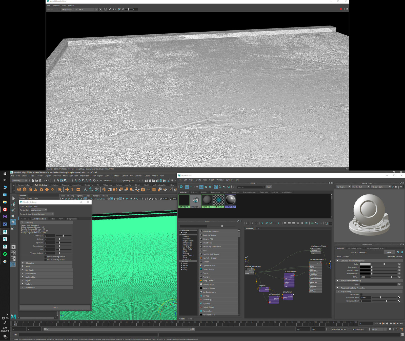This screenshot has height=341, width=405.
Task: Click the Color map checker button in Property Editor
Action: [x=399, y=264]
